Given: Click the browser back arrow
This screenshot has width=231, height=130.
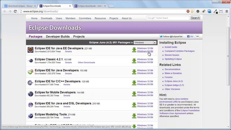Looking at the screenshot, I should pyautogui.click(x=5, y=11).
